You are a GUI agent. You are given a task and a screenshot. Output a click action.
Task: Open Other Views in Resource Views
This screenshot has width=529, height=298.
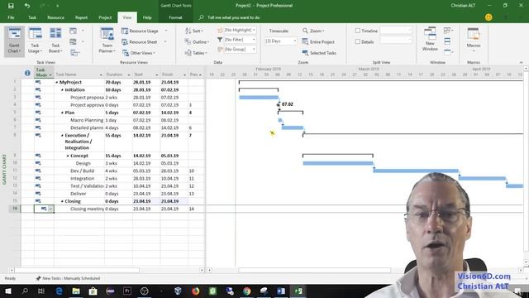(x=139, y=53)
